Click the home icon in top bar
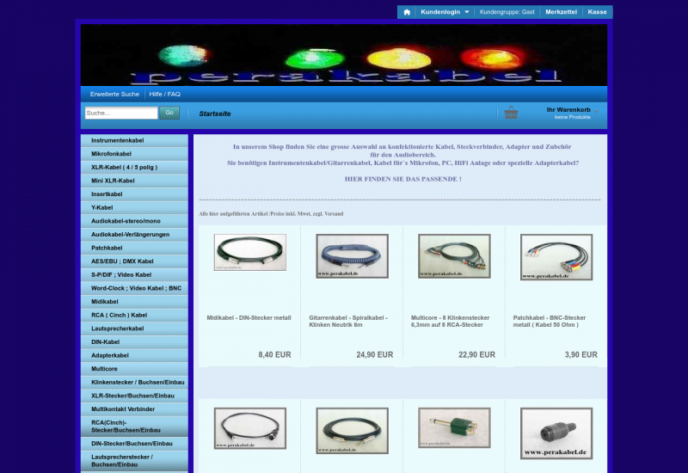Screen dimensions: 688x473 pos(407,12)
